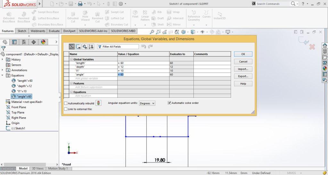Click the red X cancel sketch icon
This screenshot has width=328, height=175.
[312, 47]
